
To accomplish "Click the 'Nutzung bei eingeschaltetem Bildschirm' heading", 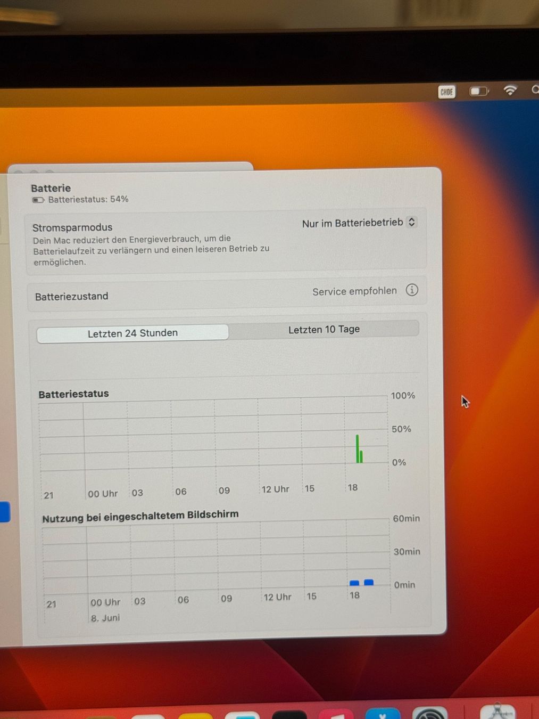I will (140, 516).
